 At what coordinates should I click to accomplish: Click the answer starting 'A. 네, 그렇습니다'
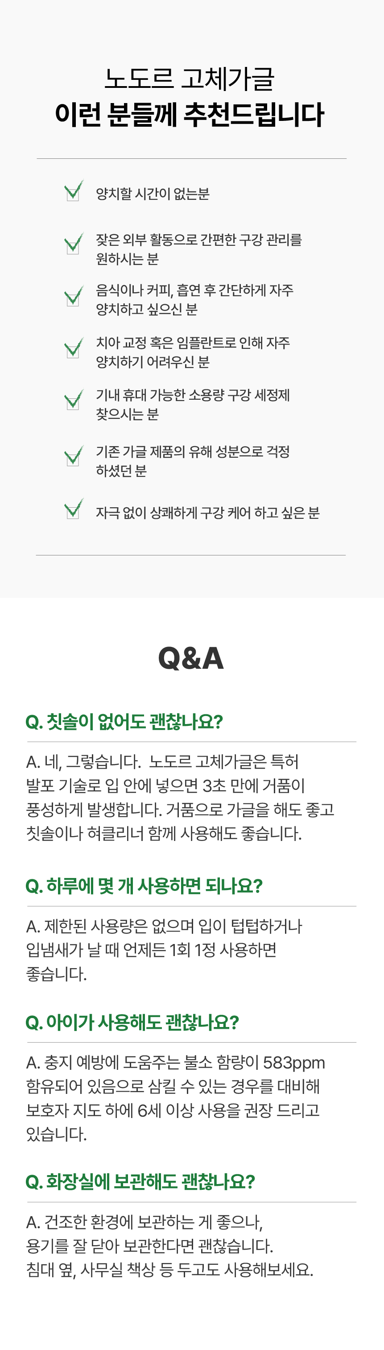click(180, 797)
